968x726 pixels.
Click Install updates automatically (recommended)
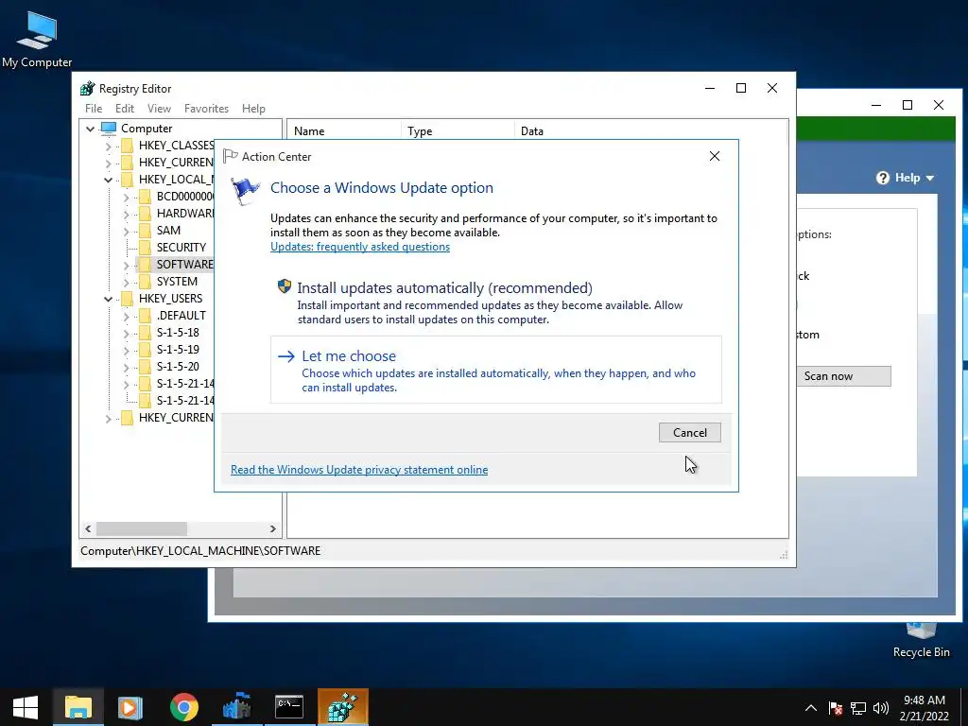pos(495,302)
